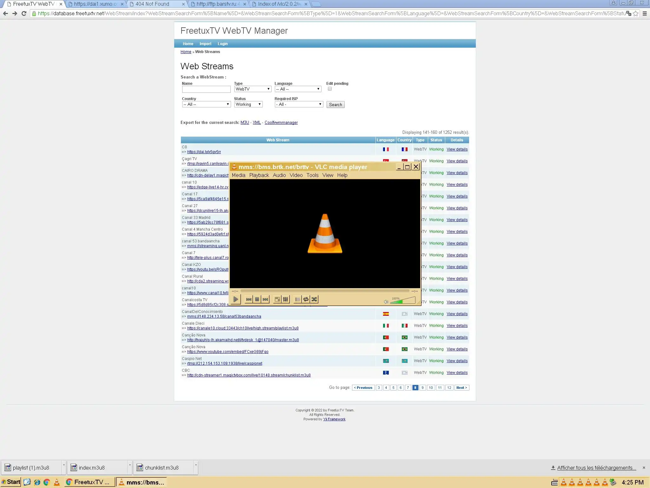Screen dimensions: 650x488
Task: Toggle loop mode in VLC
Action: pos(306,299)
